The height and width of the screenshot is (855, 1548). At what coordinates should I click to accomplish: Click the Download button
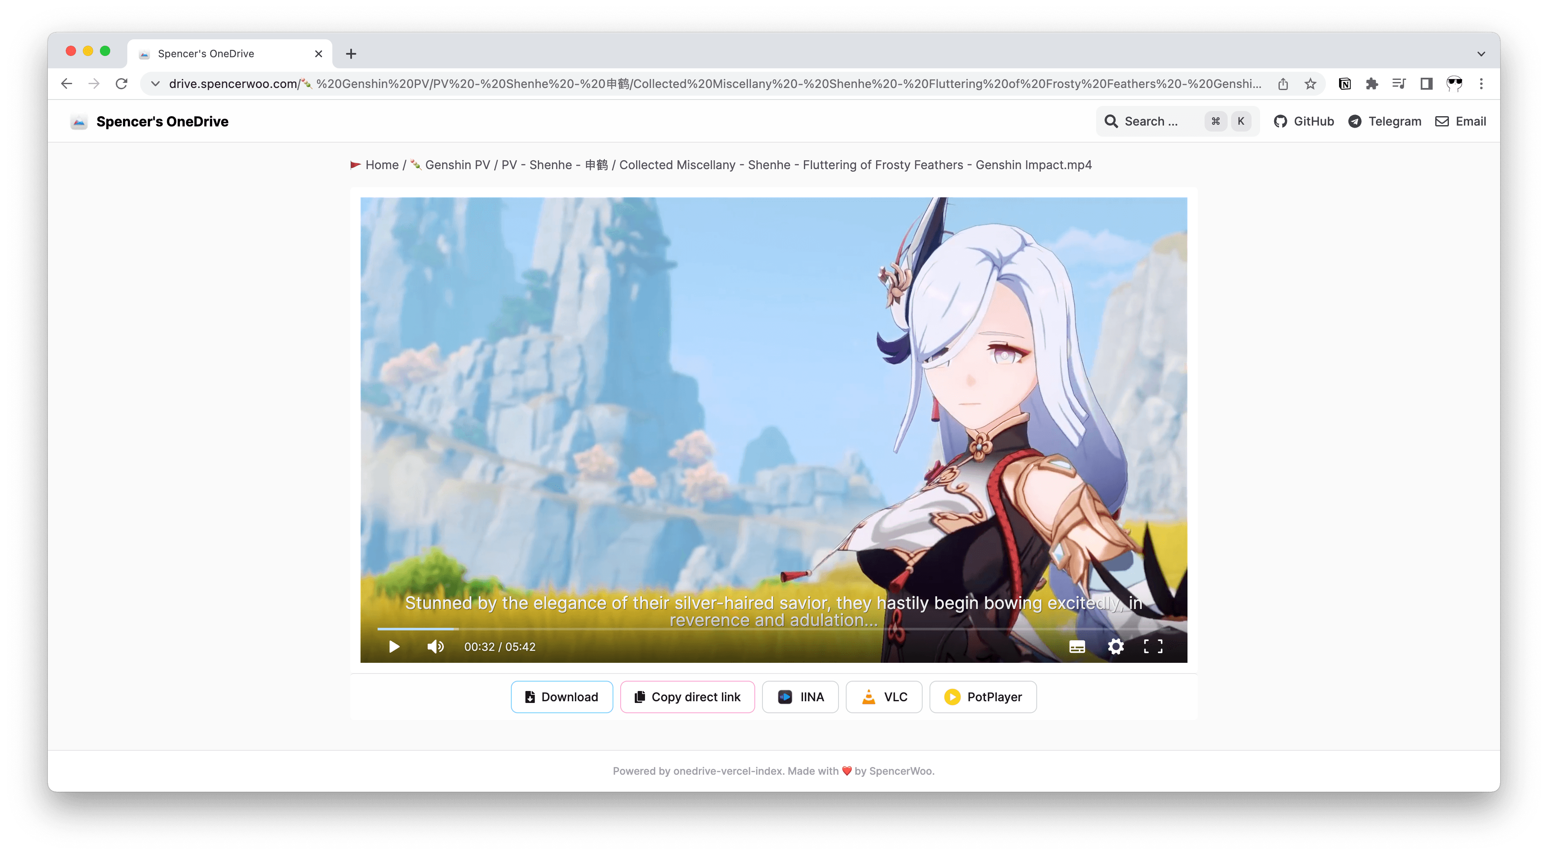(561, 697)
